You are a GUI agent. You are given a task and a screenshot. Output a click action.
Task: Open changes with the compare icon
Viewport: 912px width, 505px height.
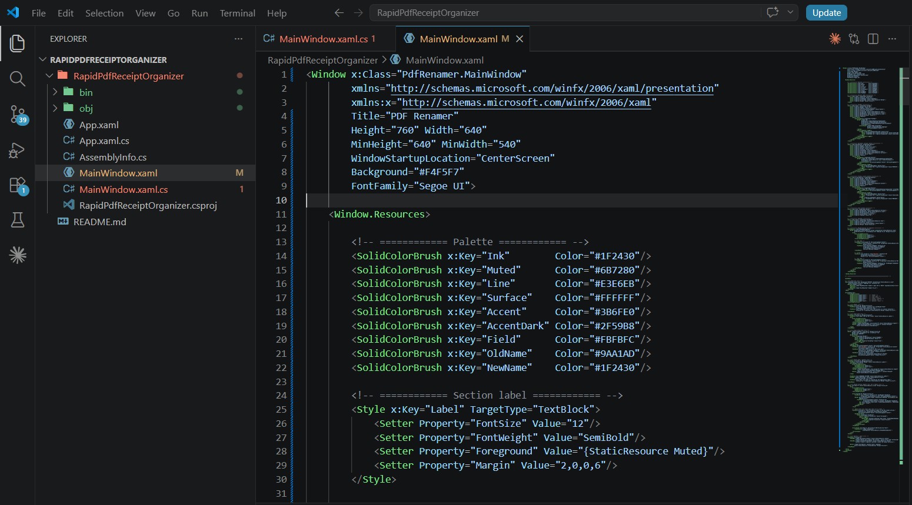(854, 39)
